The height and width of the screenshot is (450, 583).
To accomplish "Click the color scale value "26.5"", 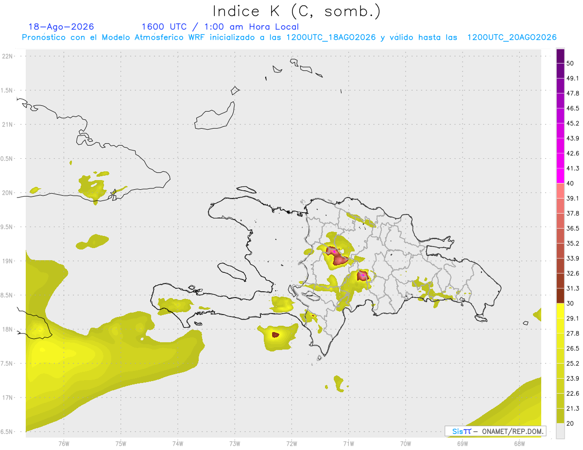I will 572,349.
